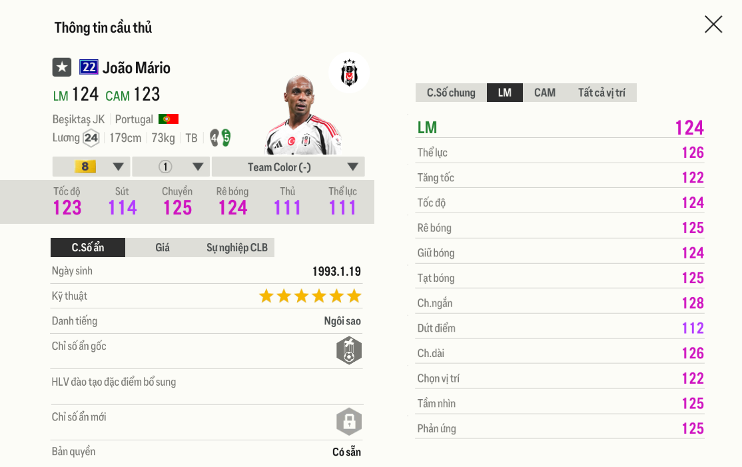
Task: Select the C.Số chung stats tab
Action: pos(451,93)
